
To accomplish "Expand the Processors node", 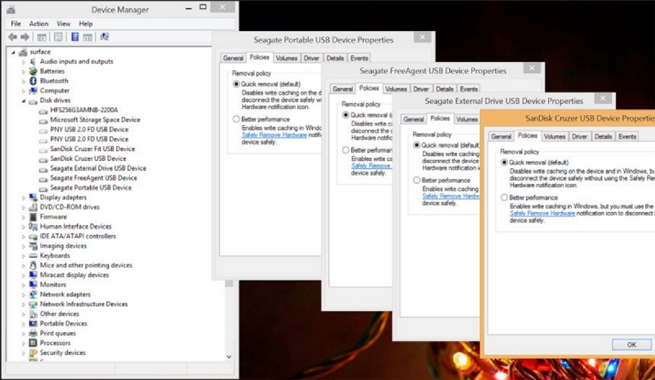I will 24,343.
